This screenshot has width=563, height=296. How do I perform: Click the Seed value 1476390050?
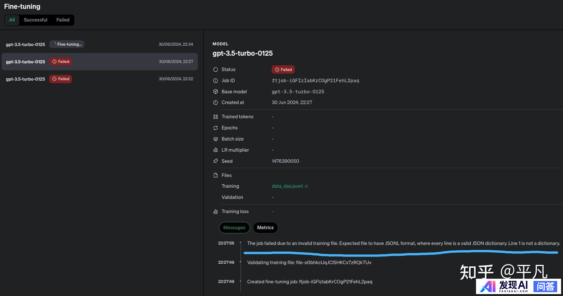coord(286,161)
